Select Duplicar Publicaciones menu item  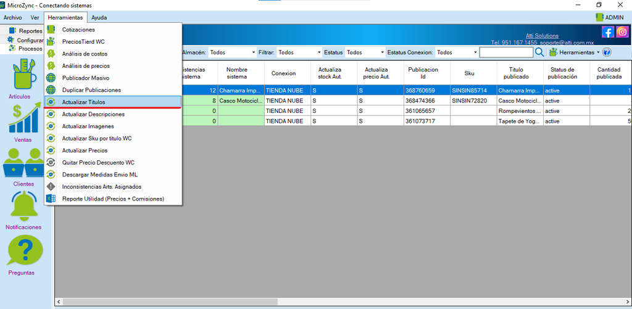click(113, 90)
